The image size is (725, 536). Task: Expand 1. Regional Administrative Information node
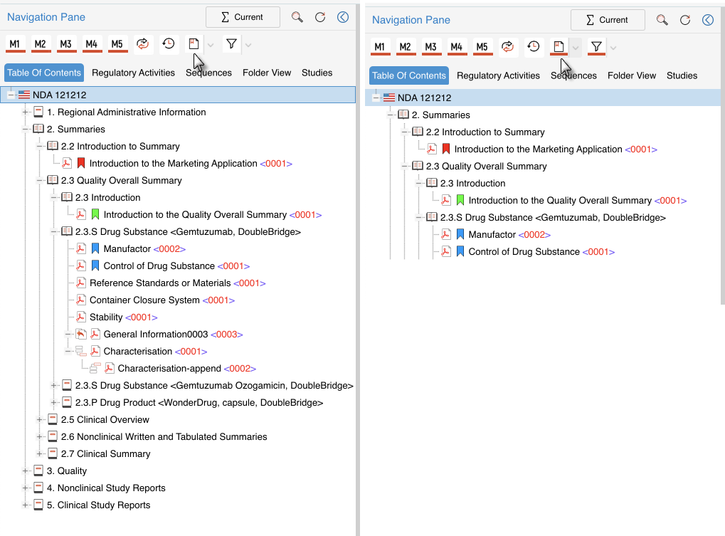pos(26,112)
